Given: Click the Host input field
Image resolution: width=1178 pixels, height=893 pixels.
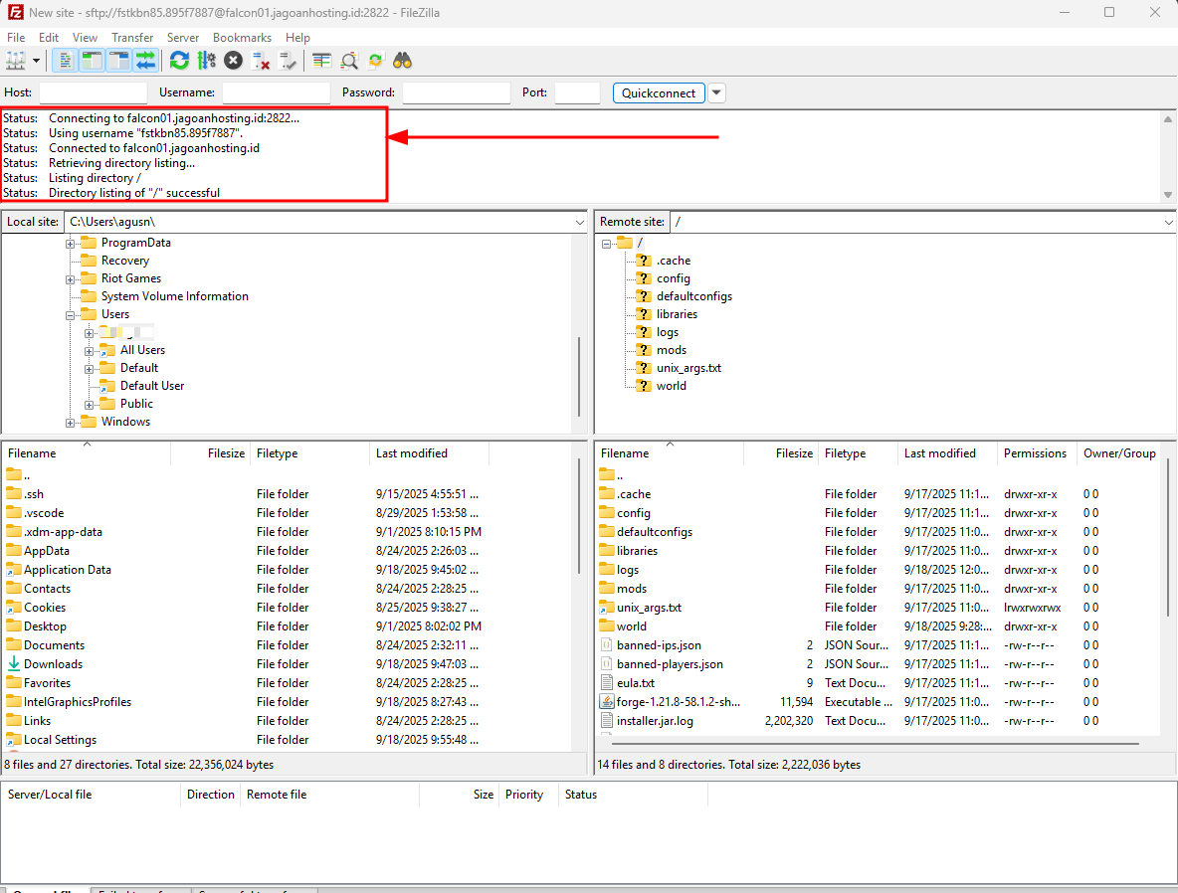Looking at the screenshot, I should [94, 92].
